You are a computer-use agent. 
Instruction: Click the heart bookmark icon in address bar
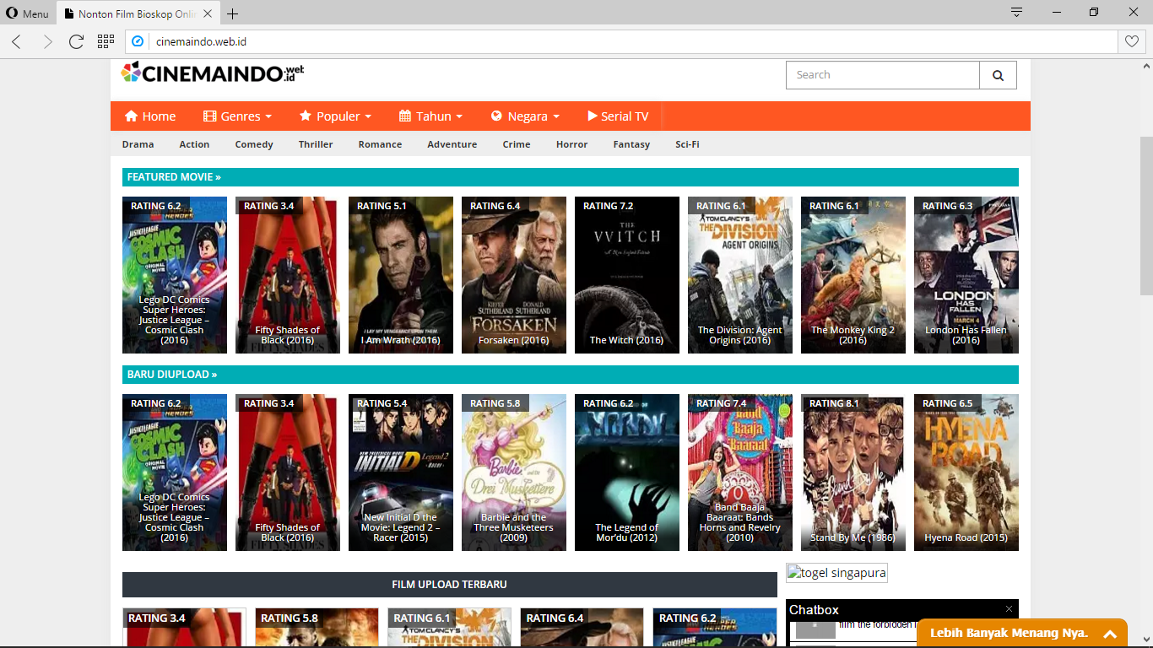tap(1132, 41)
